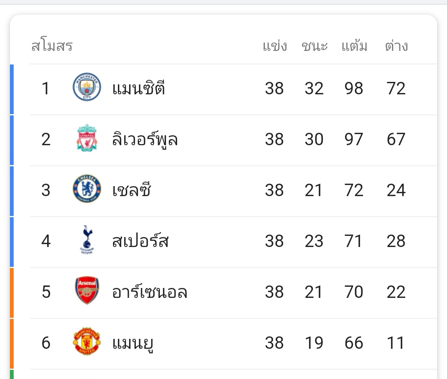Click the Manchester City club crest
This screenshot has height=379, width=447.
(87, 87)
